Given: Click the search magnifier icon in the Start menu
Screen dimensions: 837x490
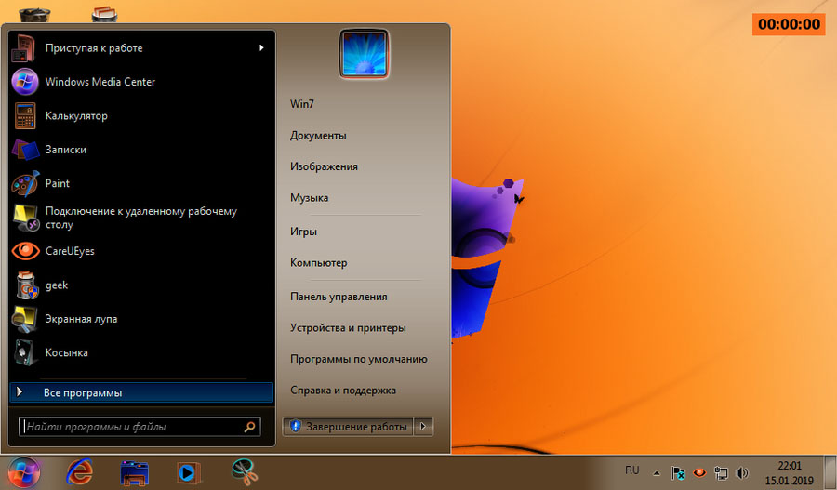Looking at the screenshot, I should click(x=249, y=427).
